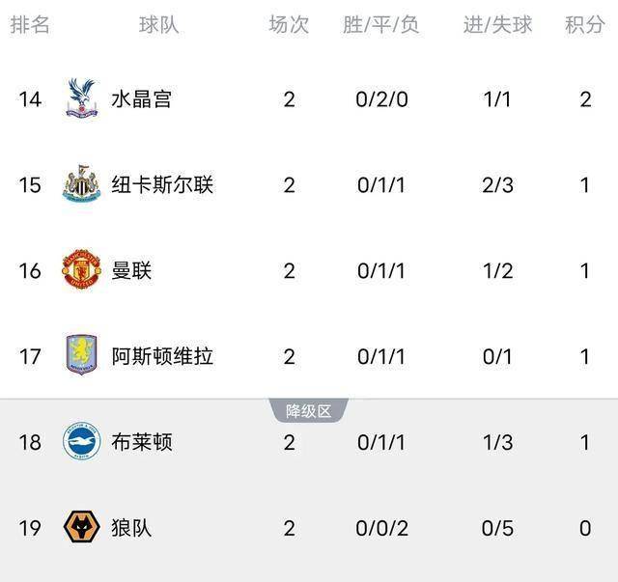618x582 pixels.
Task: Tap the Crystal Palace club crest
Action: (81, 98)
